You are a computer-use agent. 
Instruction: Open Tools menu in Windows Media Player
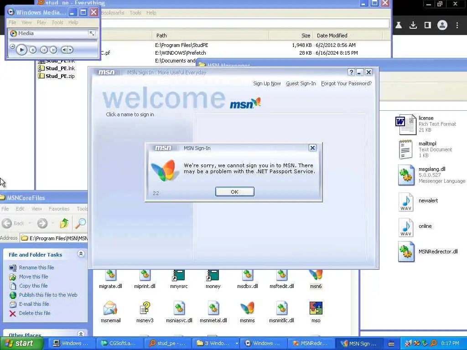[x=57, y=22]
